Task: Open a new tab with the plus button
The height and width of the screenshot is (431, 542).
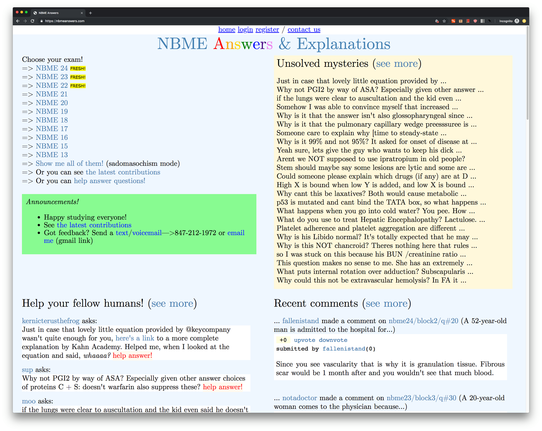Action: [x=91, y=13]
